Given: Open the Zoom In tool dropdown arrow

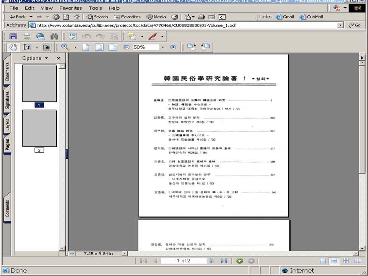Looking at the screenshot, I should point(76,47).
